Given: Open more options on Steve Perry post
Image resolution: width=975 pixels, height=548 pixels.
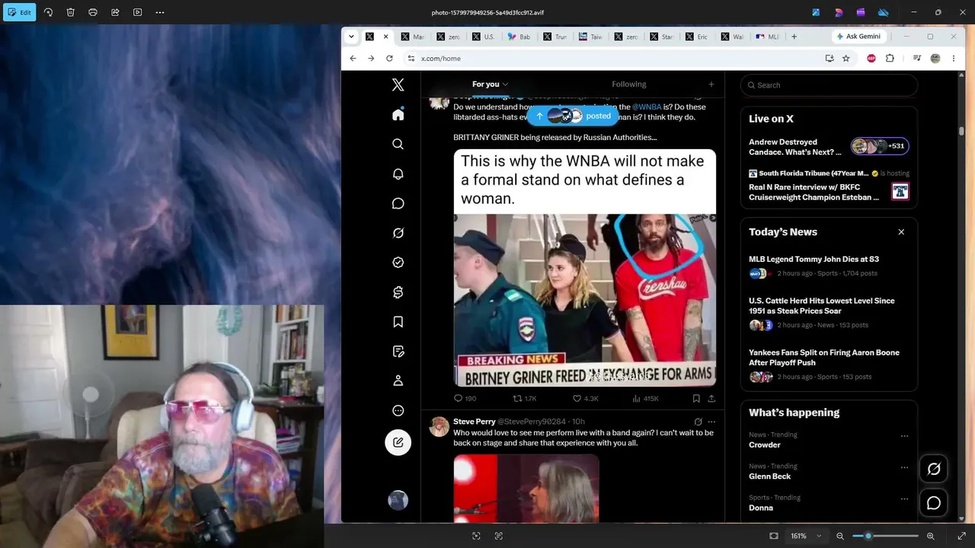Looking at the screenshot, I should (711, 422).
